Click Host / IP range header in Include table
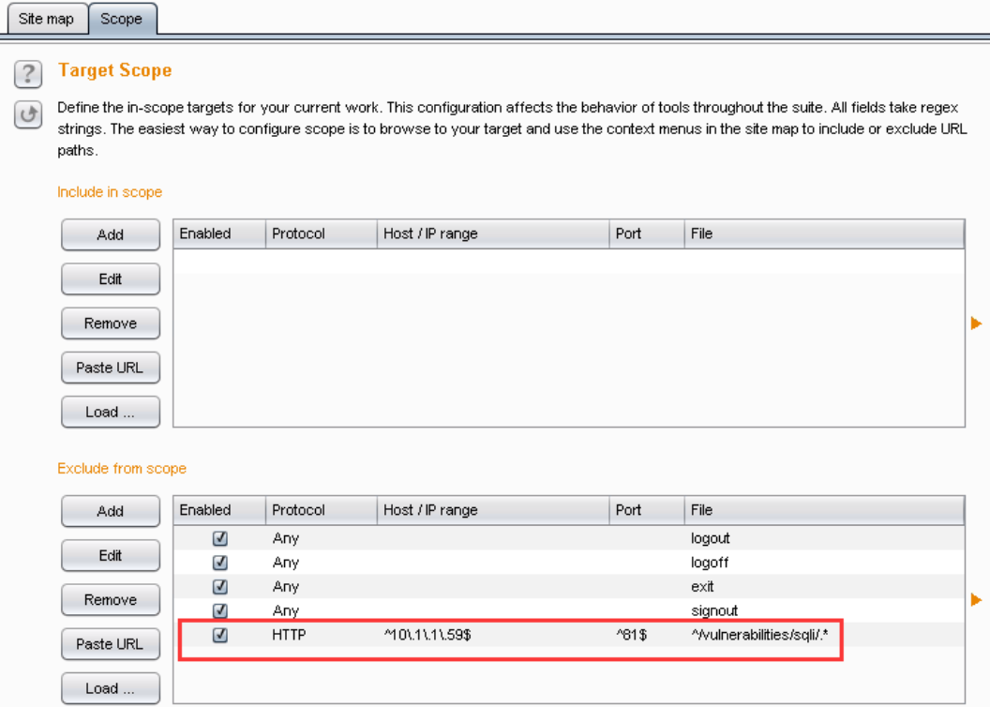 pyautogui.click(x=493, y=234)
